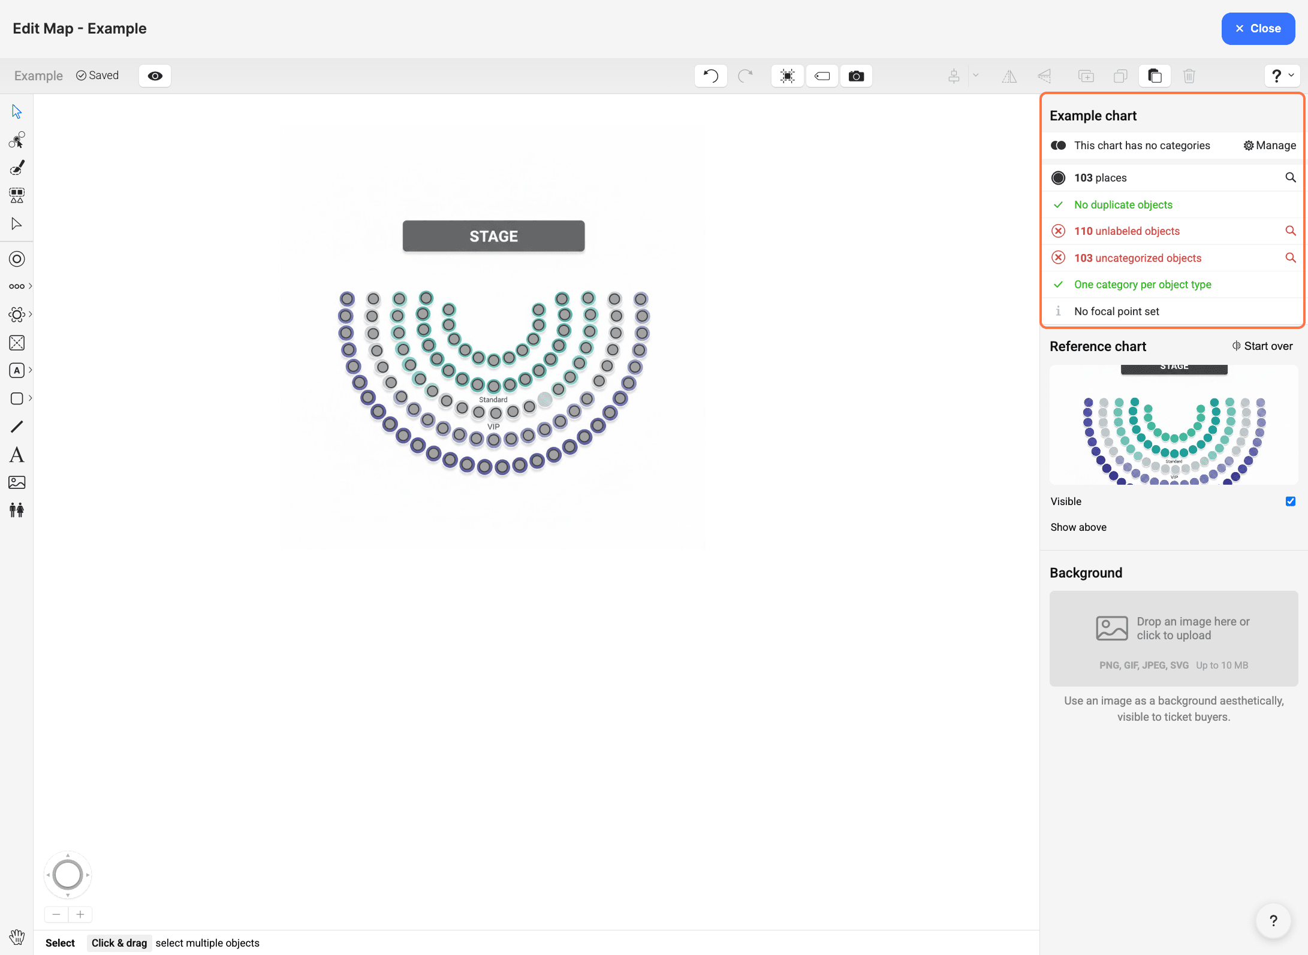The width and height of the screenshot is (1308, 955).
Task: Toggle the preview eye button
Action: point(155,76)
